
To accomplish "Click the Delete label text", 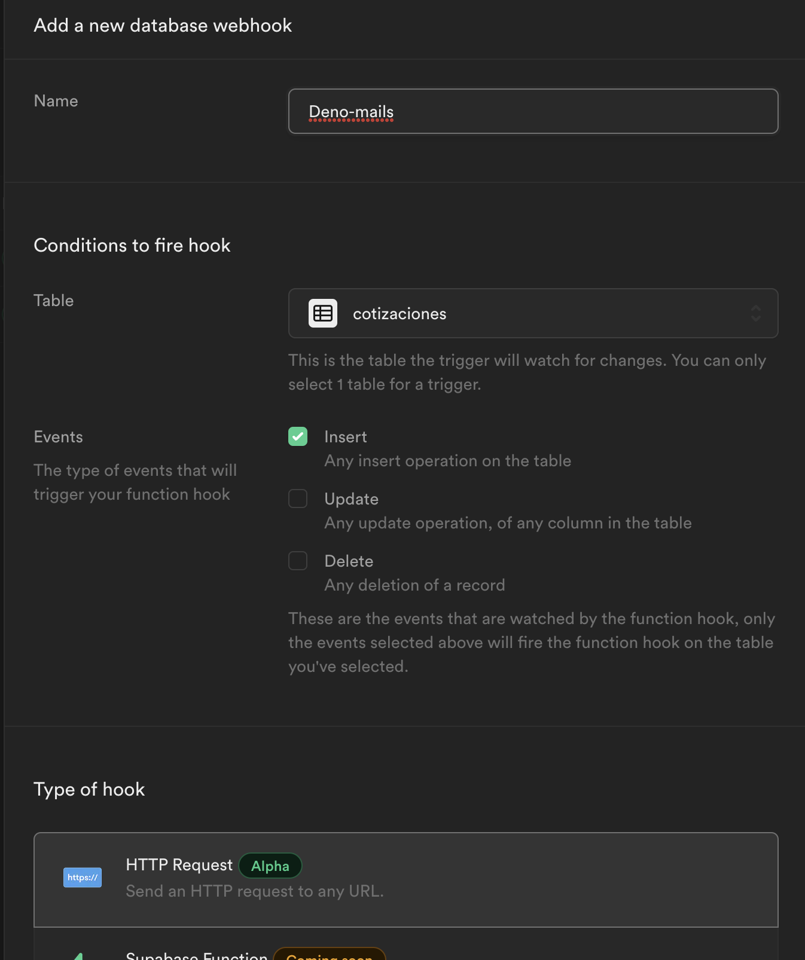I will pyautogui.click(x=349, y=561).
